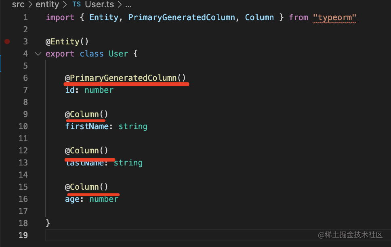Select line number 1 in the gutter
This screenshot has height=247, width=391.
tap(25, 17)
